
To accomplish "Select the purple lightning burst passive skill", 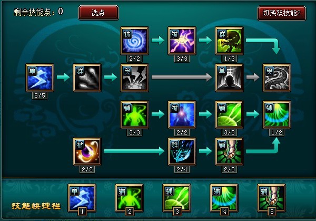I will (182, 41).
